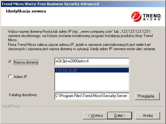
Task: Go back with the Wstecz button
Action: (x=95, y=115)
